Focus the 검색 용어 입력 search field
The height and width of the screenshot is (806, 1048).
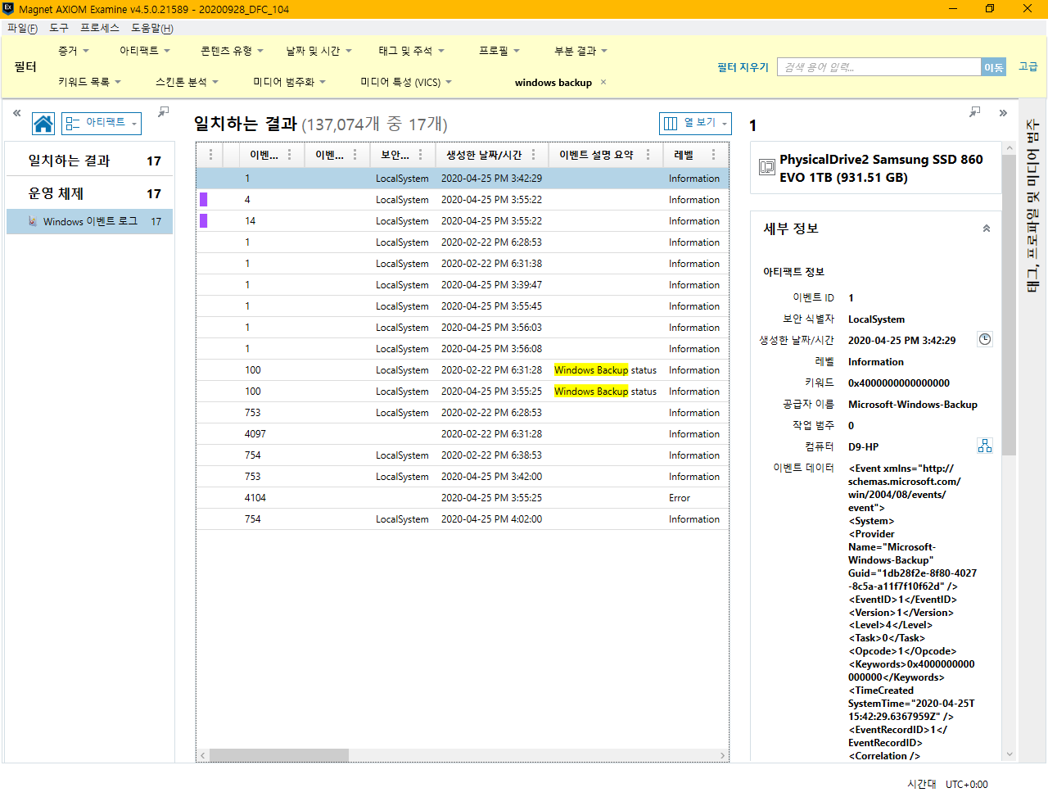coord(879,67)
